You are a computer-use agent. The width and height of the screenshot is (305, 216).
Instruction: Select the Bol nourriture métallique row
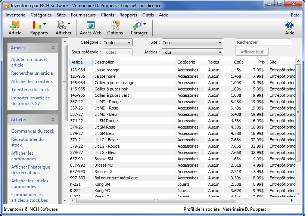click(x=183, y=178)
